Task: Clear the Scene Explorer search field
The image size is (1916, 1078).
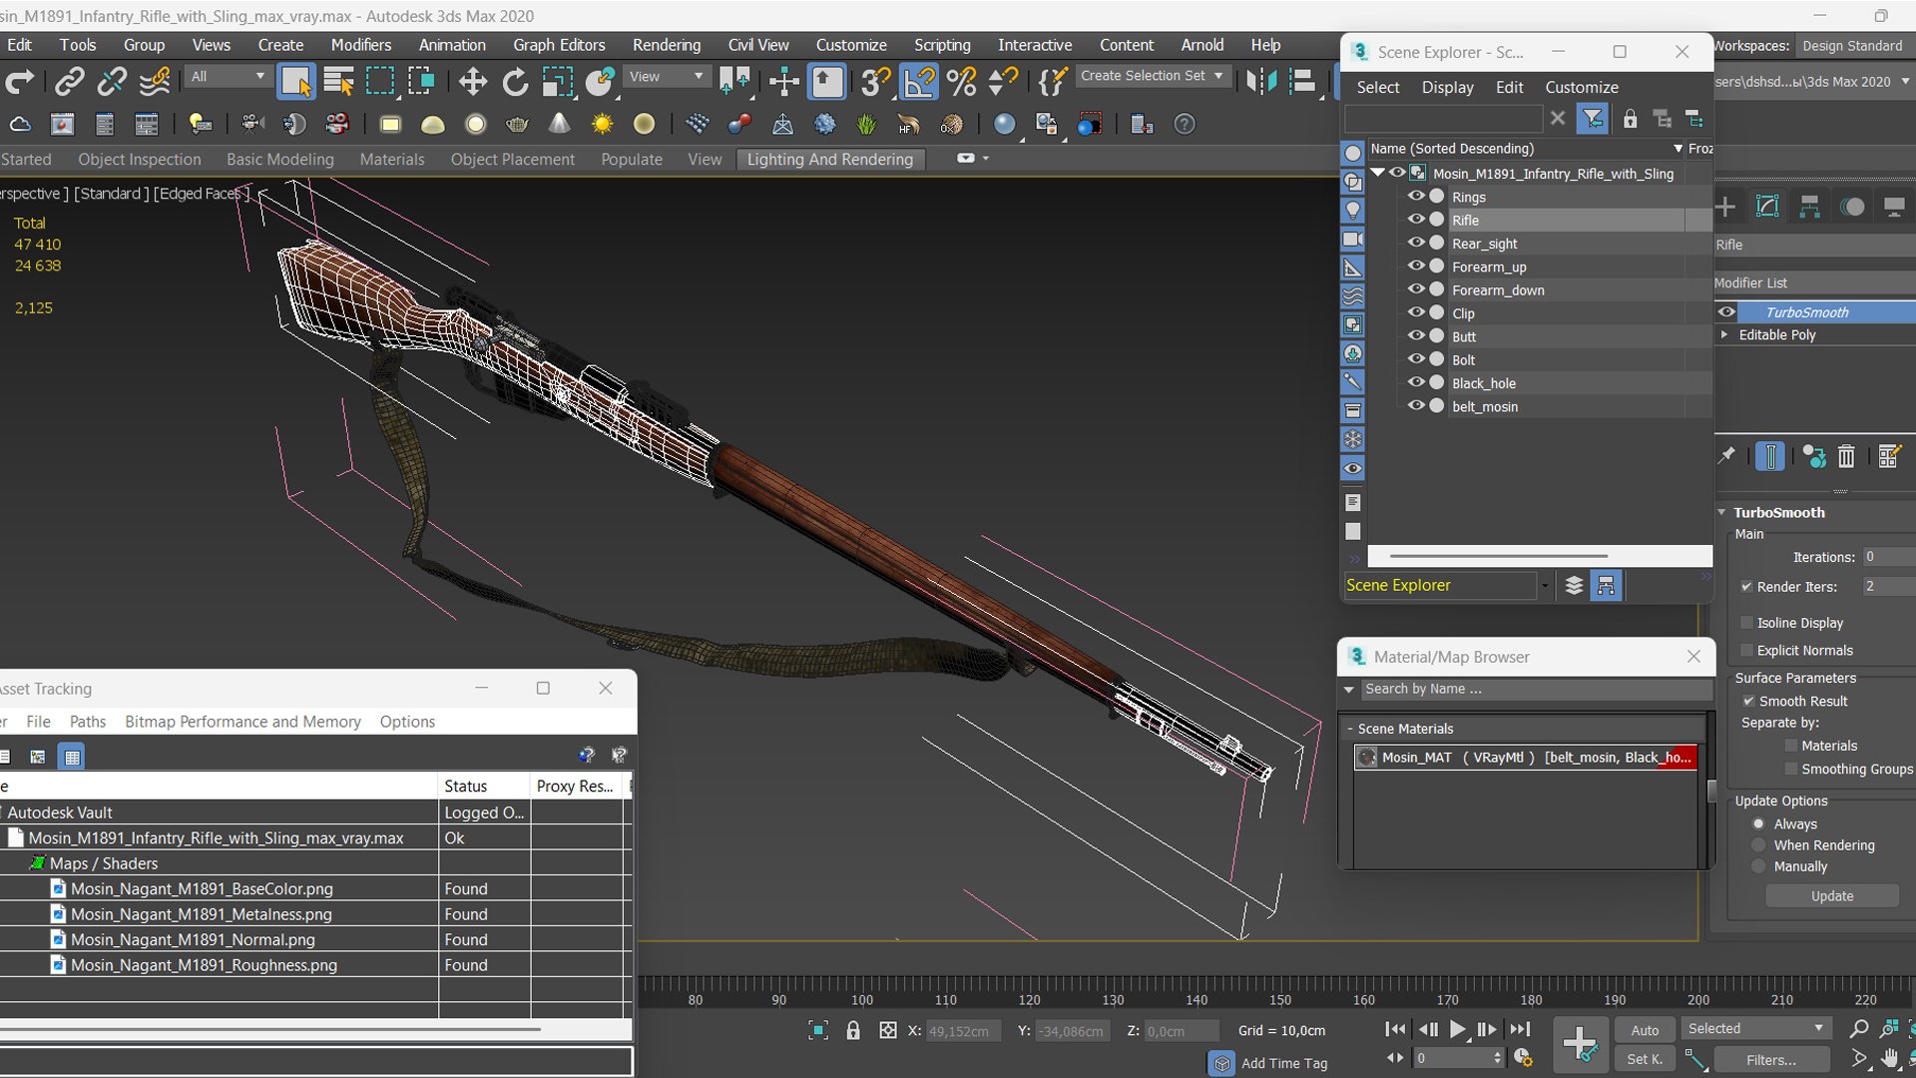Action: click(x=1558, y=119)
